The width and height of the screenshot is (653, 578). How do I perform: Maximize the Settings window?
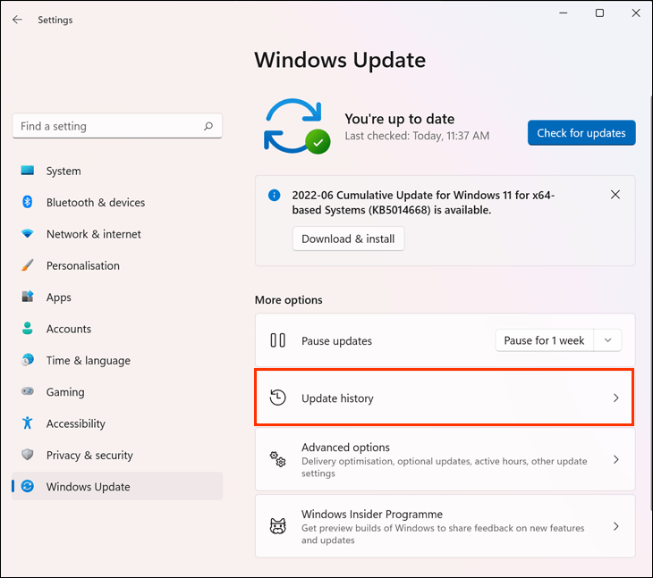pos(599,13)
